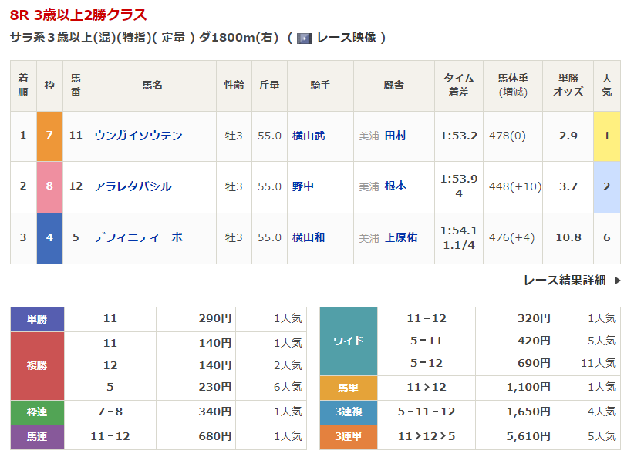The image size is (634, 457).
Task: Select the 3連単 payout label
Action: (348, 437)
